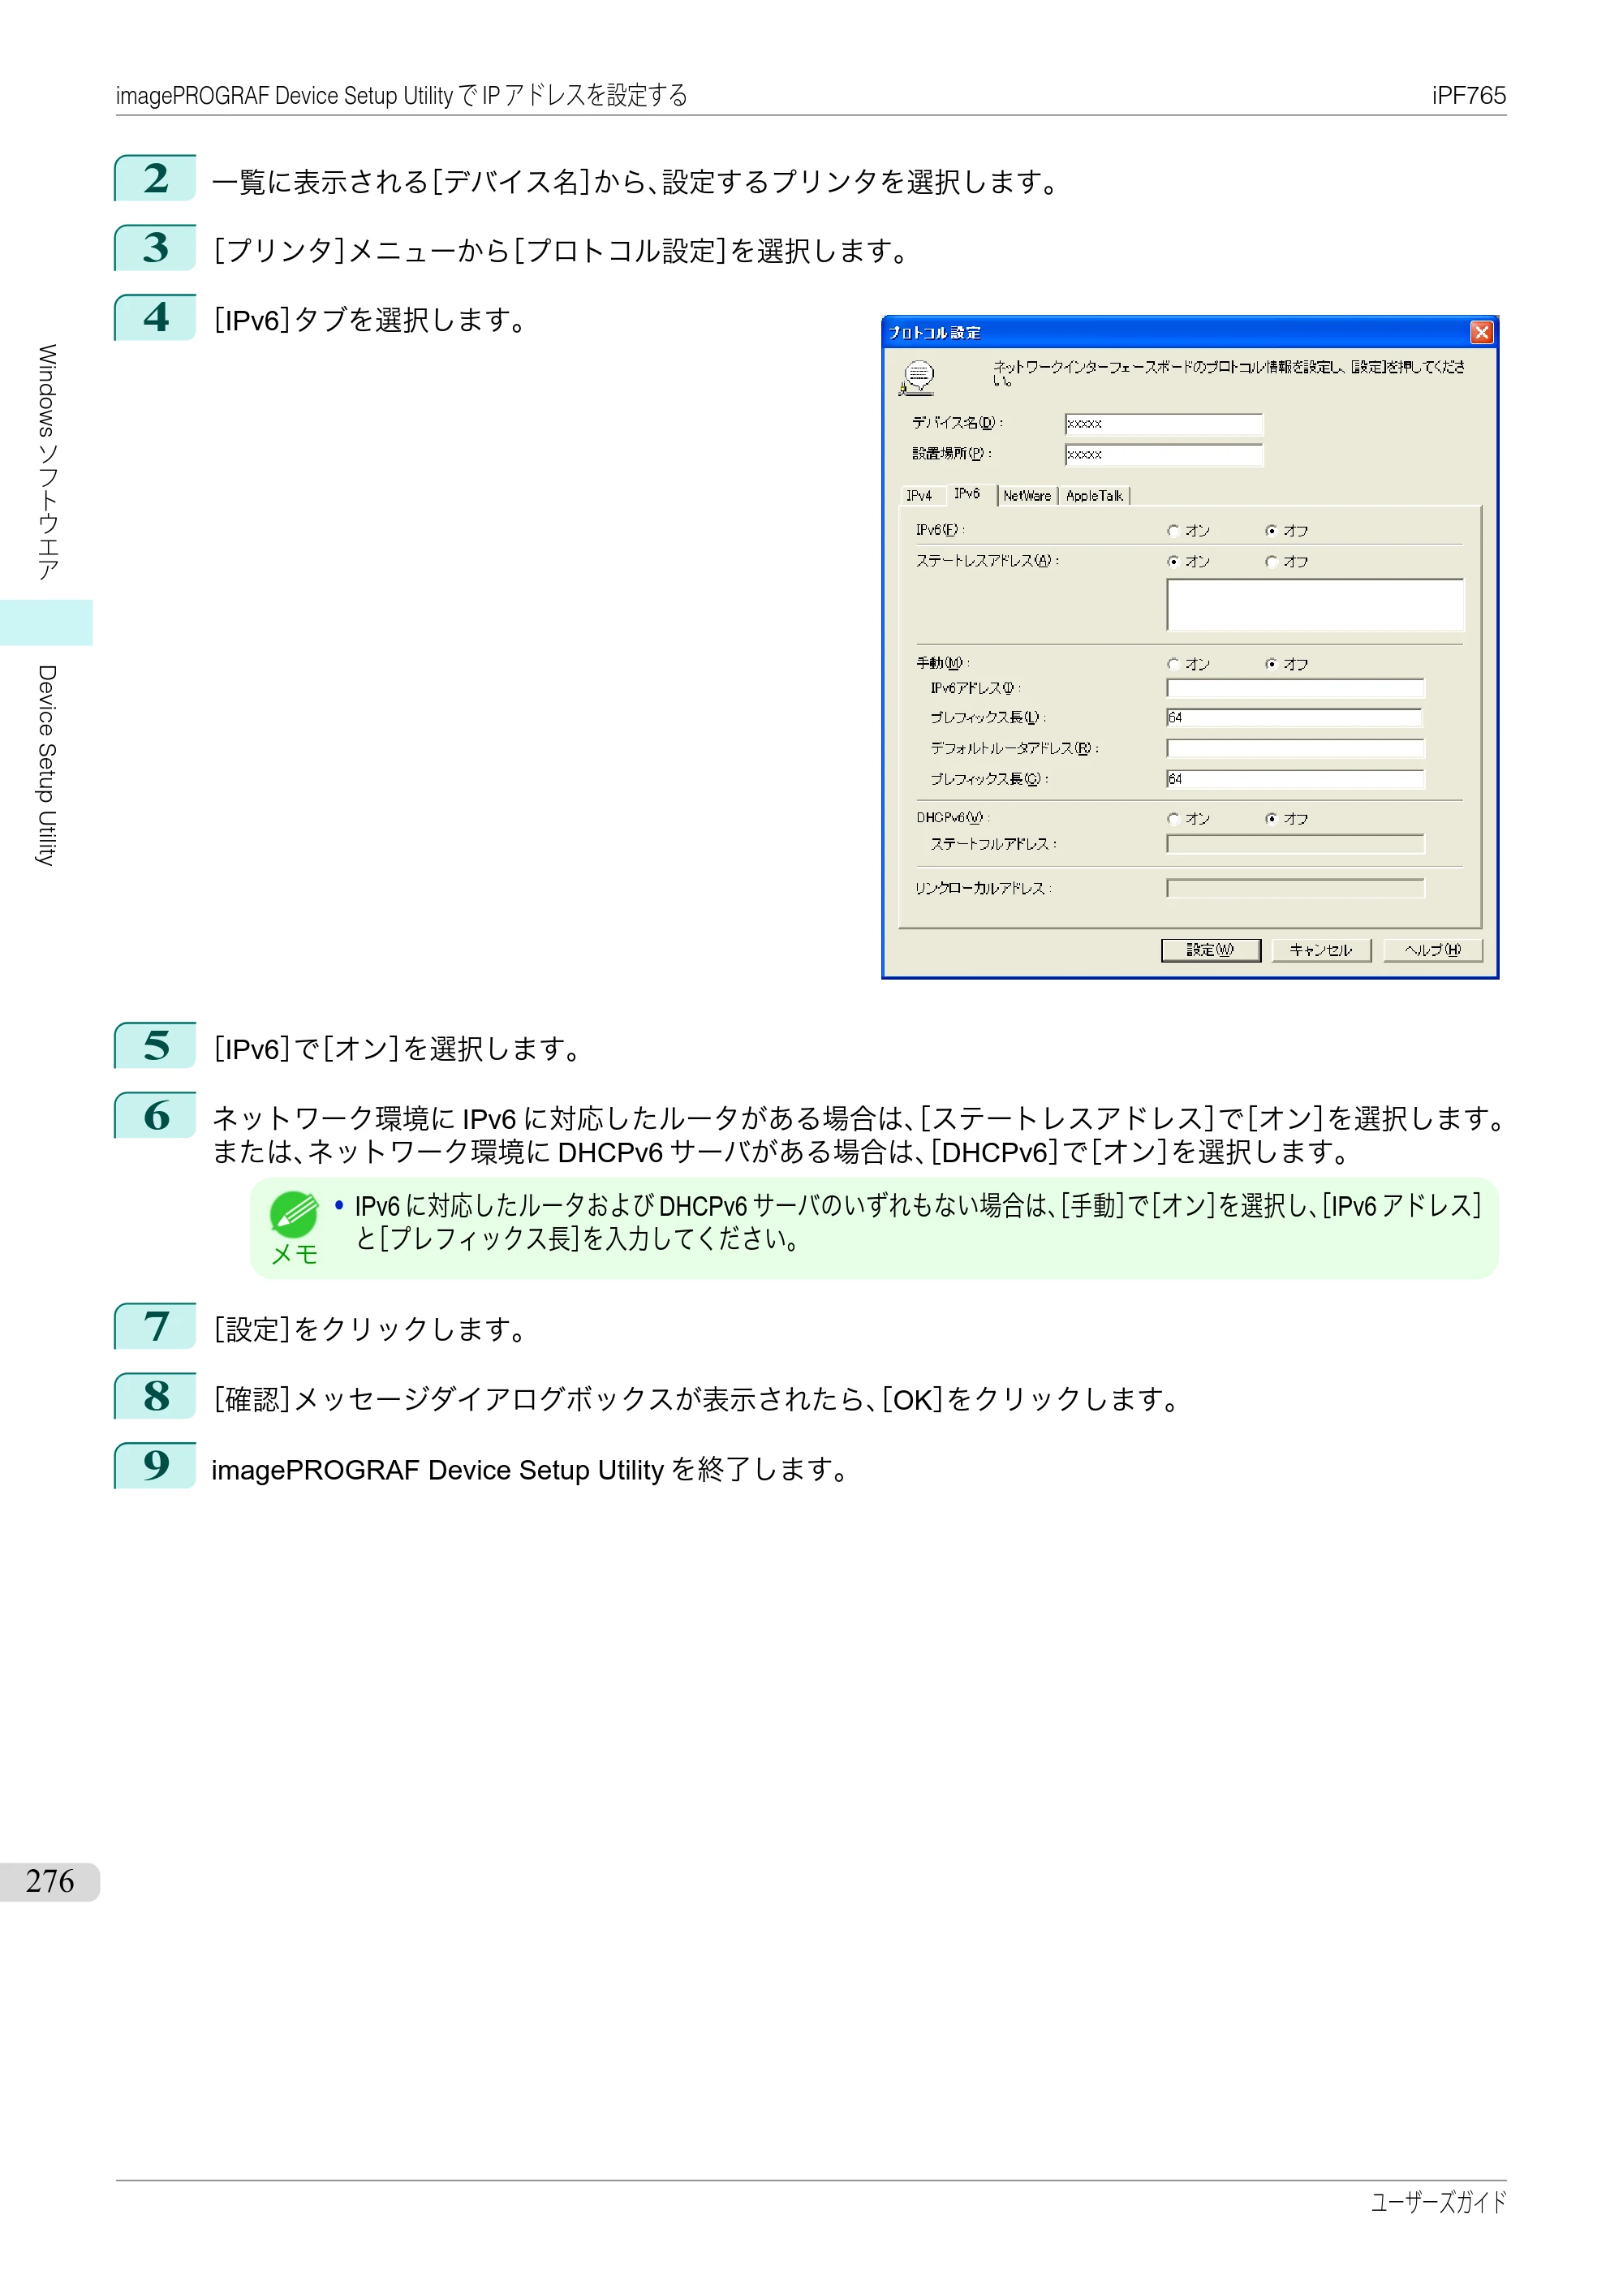Click the プレフィックス長(L) field
1623x2296 pixels.
click(x=1295, y=718)
